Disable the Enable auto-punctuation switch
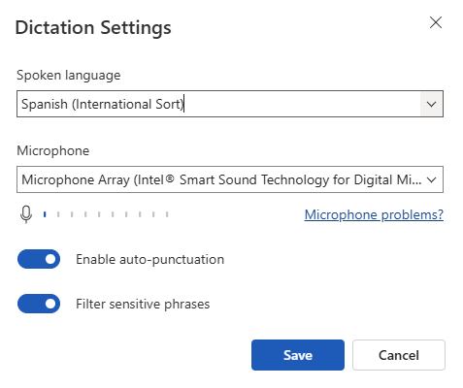463x388 pixels. click(39, 259)
